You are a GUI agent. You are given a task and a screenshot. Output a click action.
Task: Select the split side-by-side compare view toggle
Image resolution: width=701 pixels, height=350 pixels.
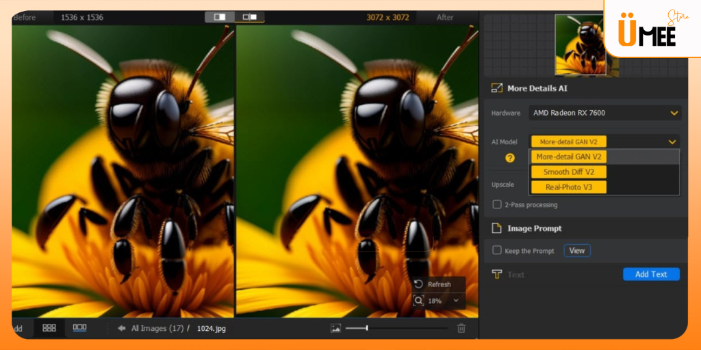pyautogui.click(x=249, y=17)
